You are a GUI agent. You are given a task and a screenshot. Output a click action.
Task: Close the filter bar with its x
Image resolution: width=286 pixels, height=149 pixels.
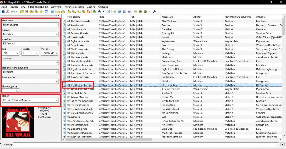pyautogui.click(x=1, y=143)
